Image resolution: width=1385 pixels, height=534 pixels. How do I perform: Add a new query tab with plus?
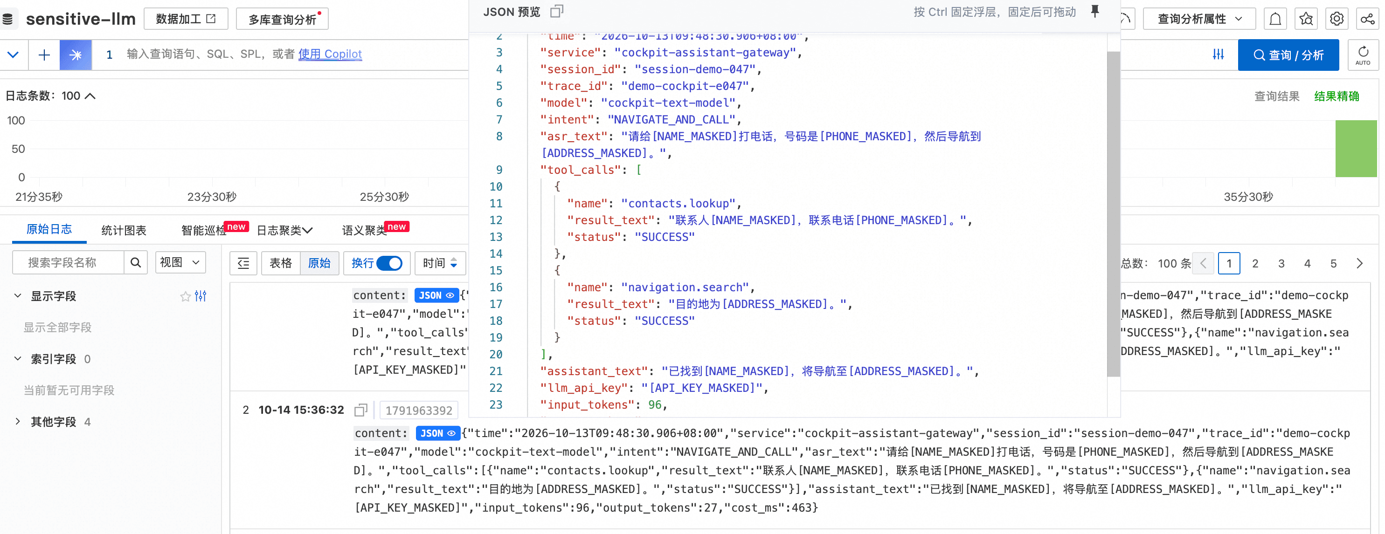(44, 55)
